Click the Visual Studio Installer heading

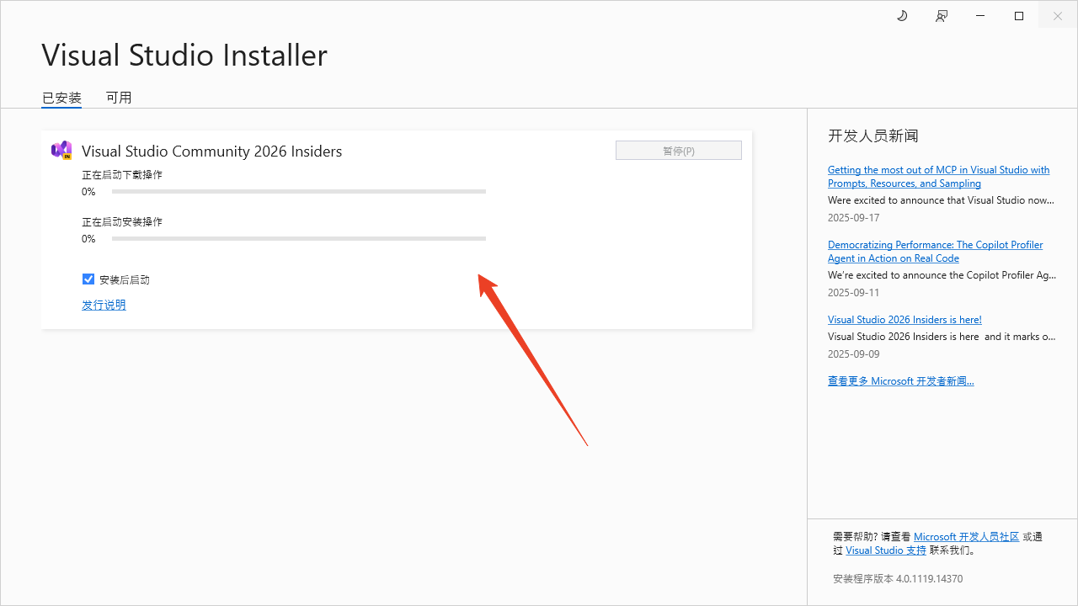pos(184,56)
